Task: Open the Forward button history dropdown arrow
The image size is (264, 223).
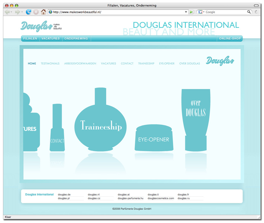Action: pyautogui.click(x=22, y=12)
